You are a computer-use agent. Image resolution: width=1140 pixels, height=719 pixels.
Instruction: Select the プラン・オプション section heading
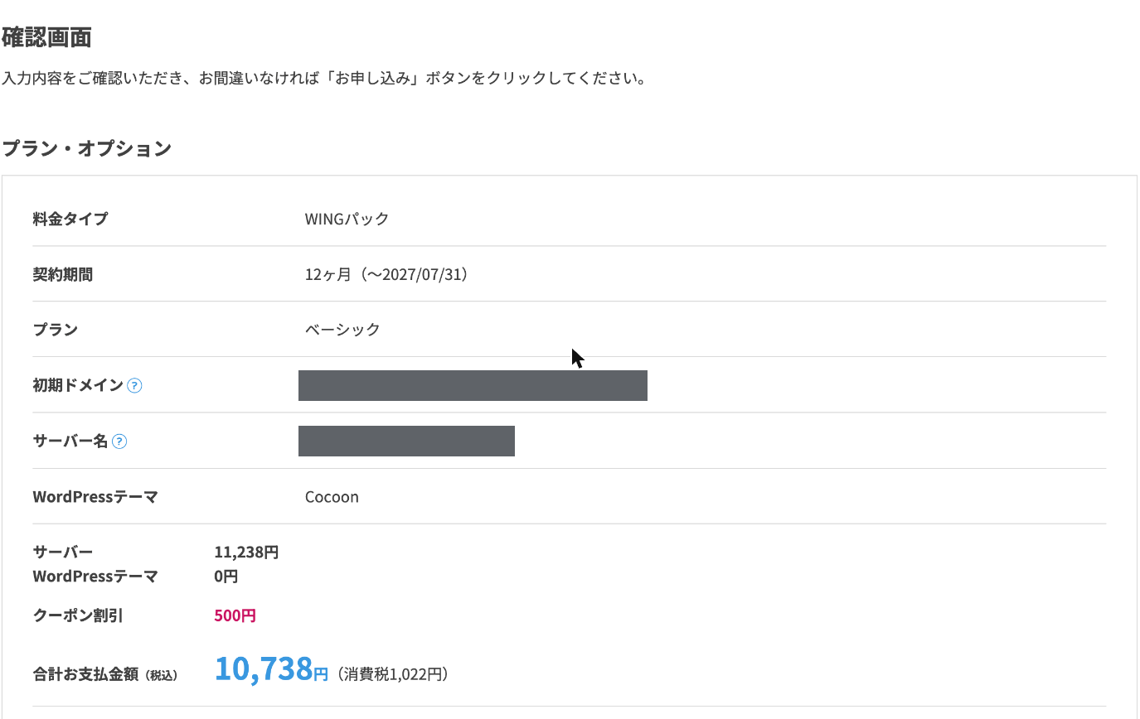[x=87, y=148]
